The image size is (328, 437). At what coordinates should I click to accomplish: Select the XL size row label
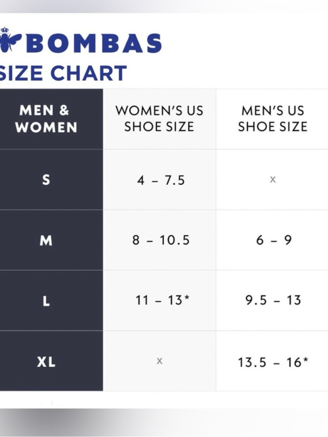pos(46,362)
